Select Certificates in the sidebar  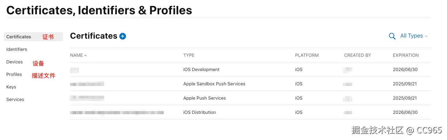(19, 37)
